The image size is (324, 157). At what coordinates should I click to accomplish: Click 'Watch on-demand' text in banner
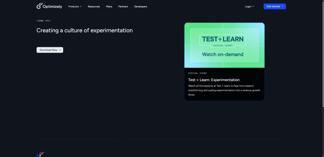point(223,54)
